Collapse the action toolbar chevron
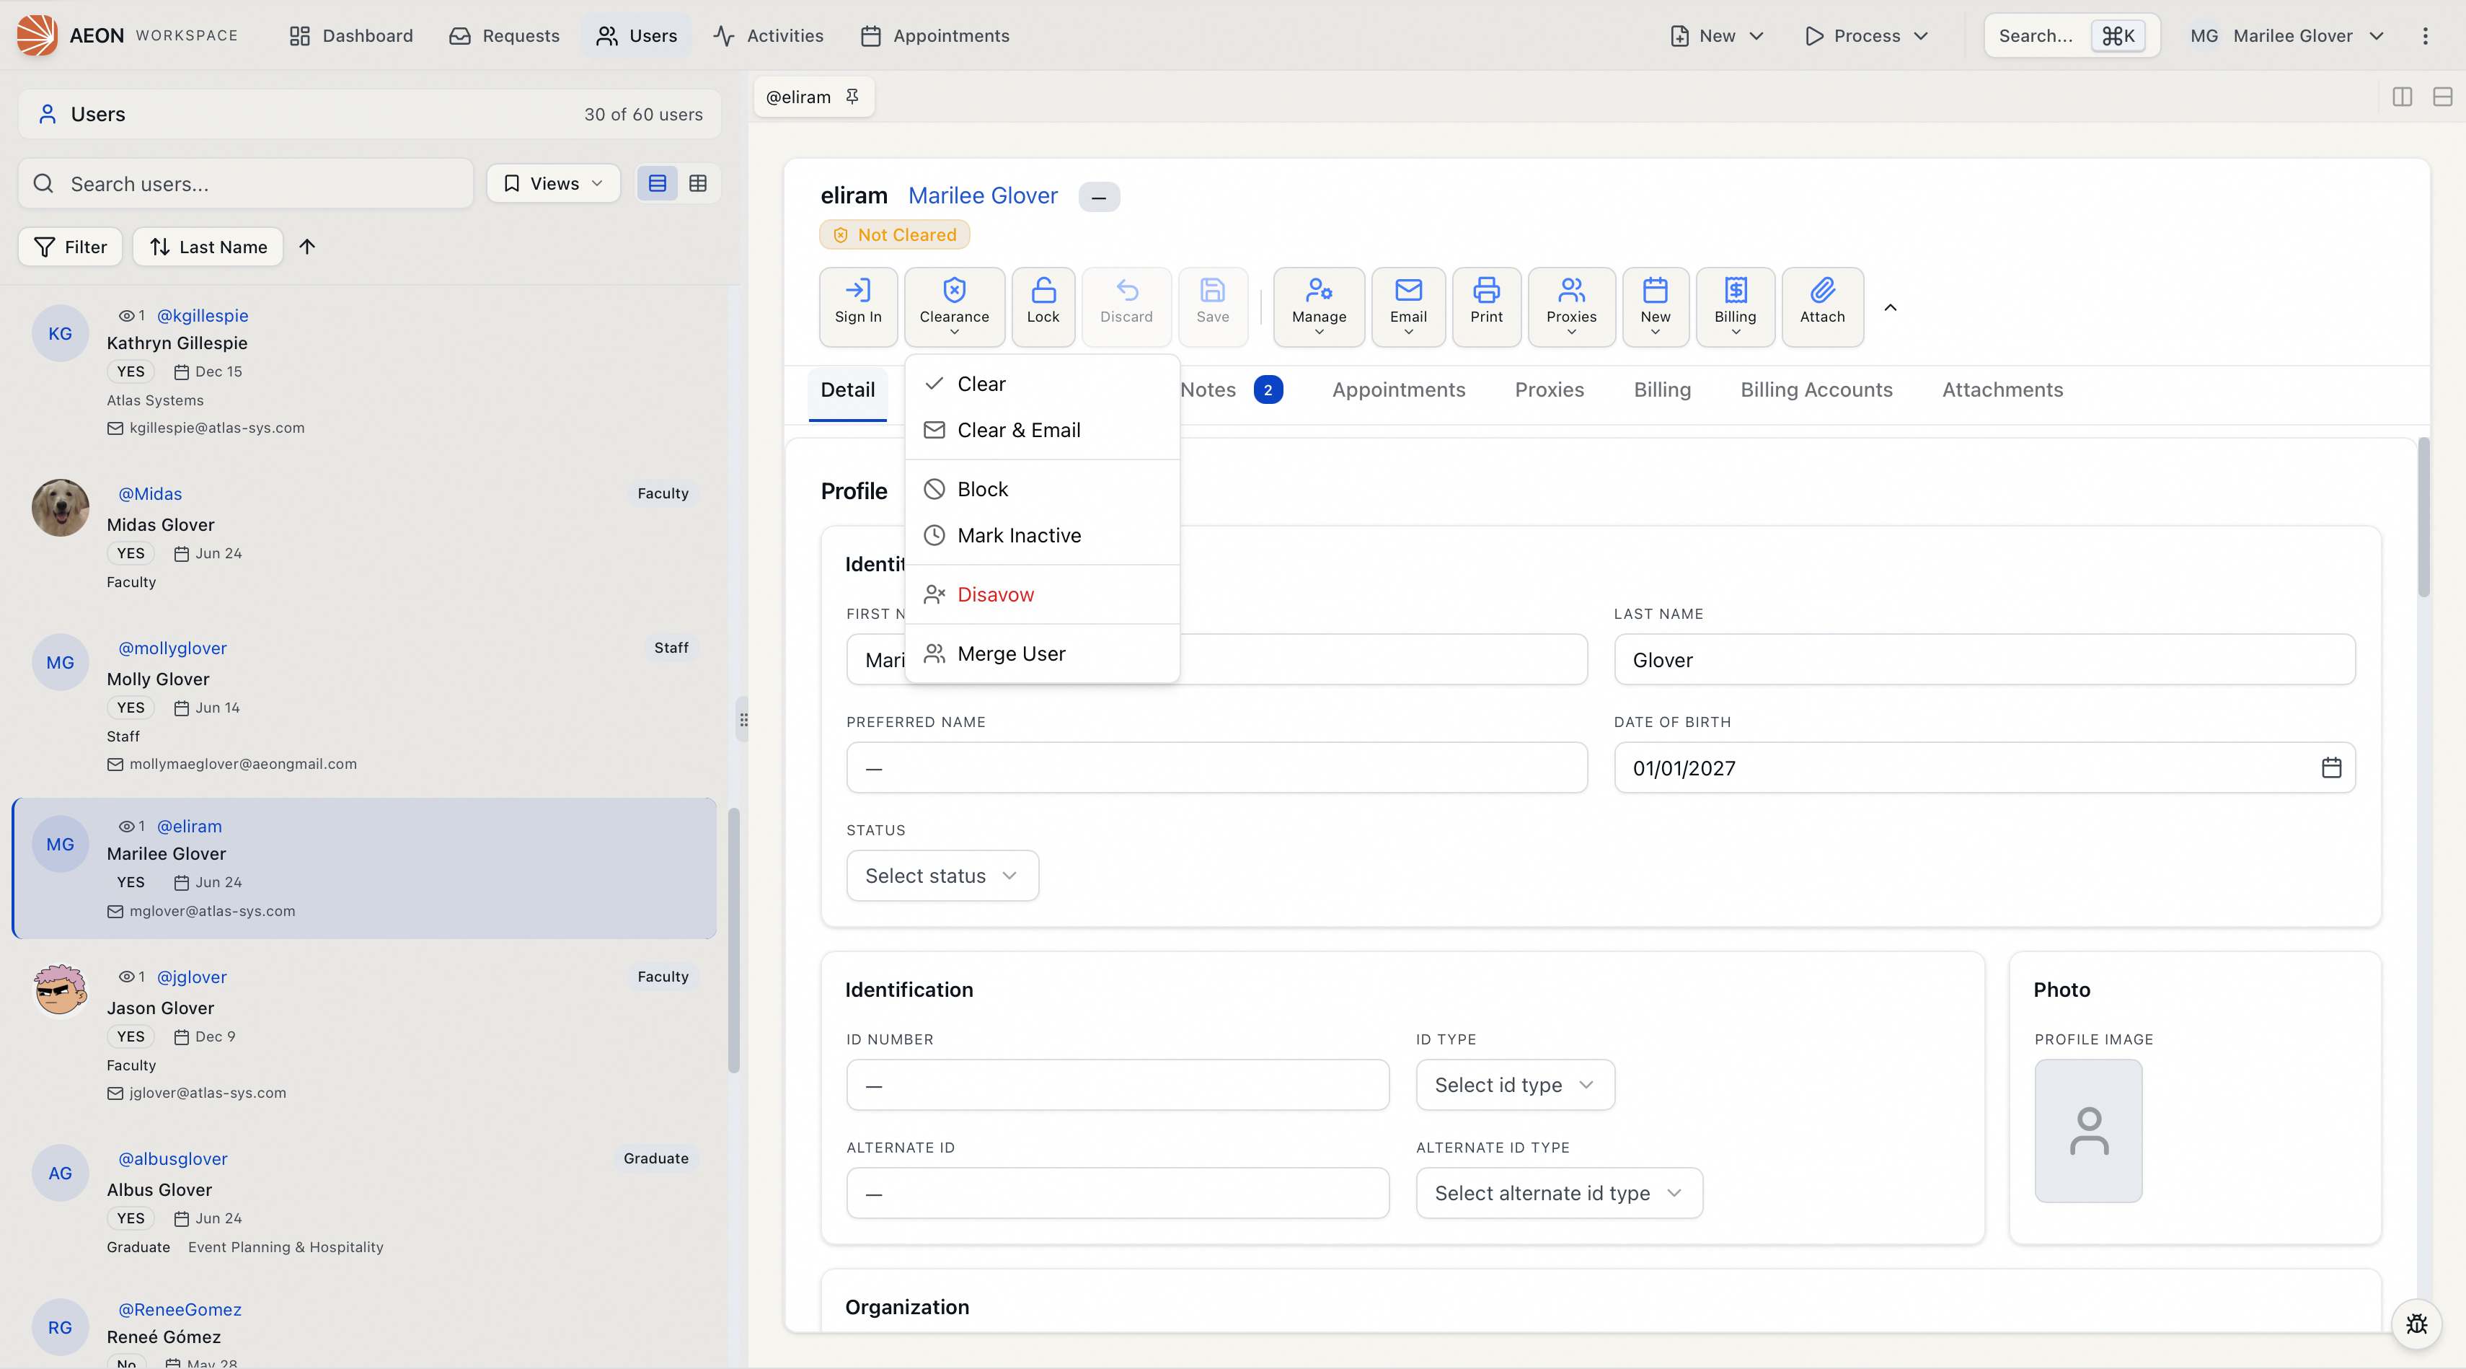 pos(1890,307)
